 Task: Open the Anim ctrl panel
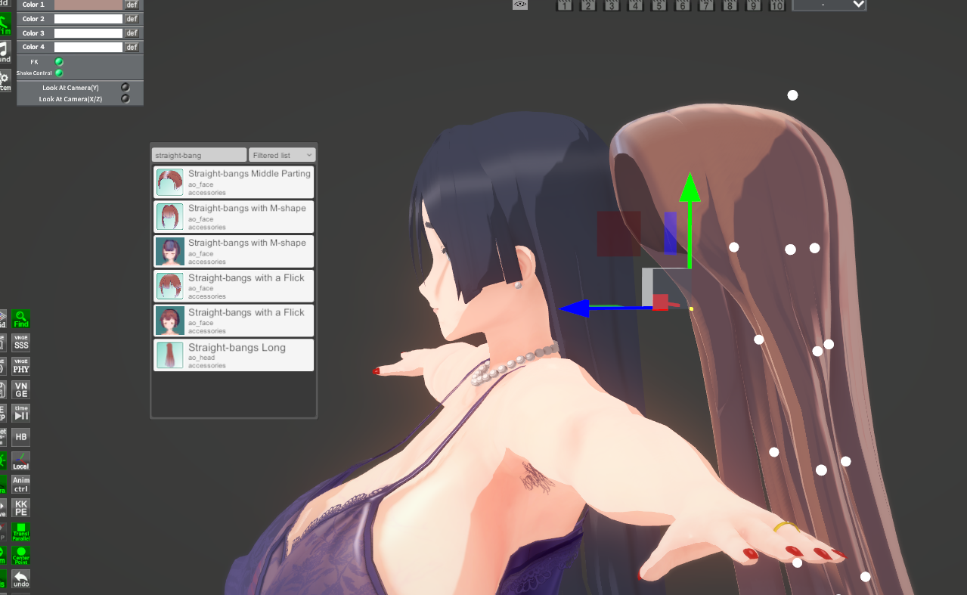[21, 484]
